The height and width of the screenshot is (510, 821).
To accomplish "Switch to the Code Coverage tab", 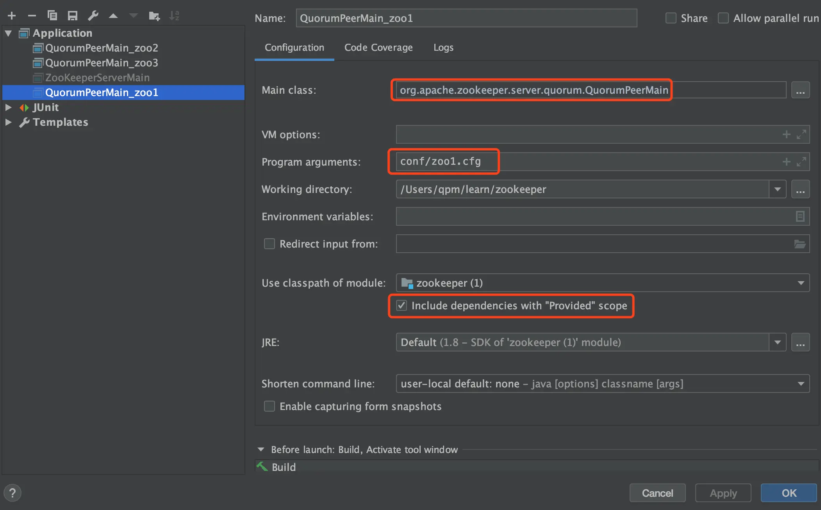I will 378,48.
